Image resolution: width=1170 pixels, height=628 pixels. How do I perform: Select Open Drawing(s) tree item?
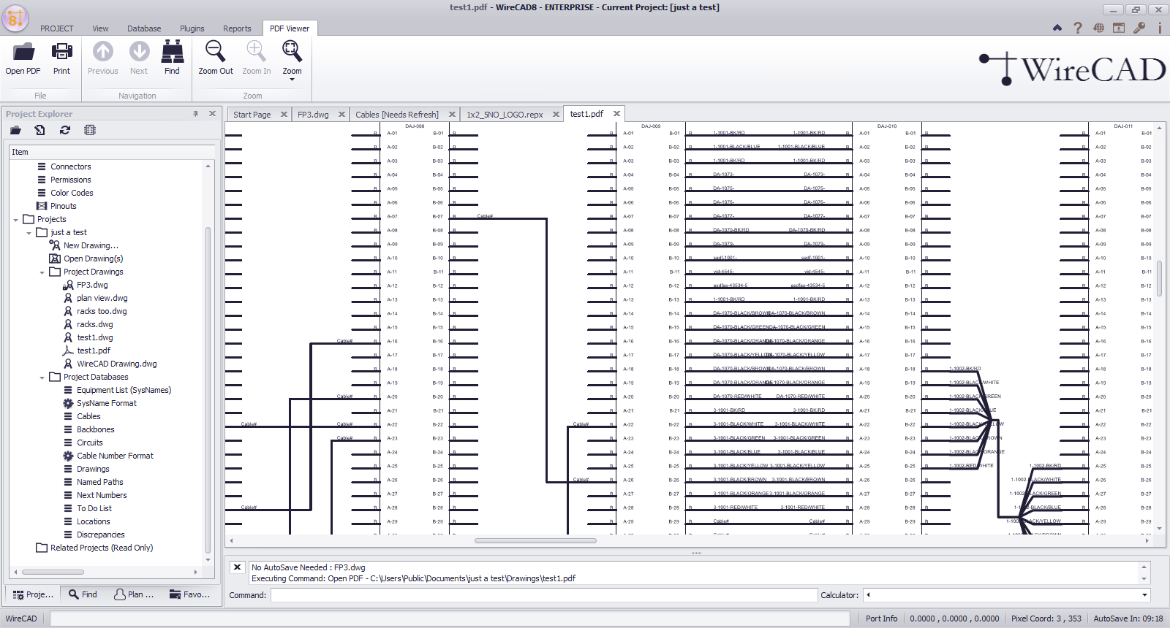point(93,259)
